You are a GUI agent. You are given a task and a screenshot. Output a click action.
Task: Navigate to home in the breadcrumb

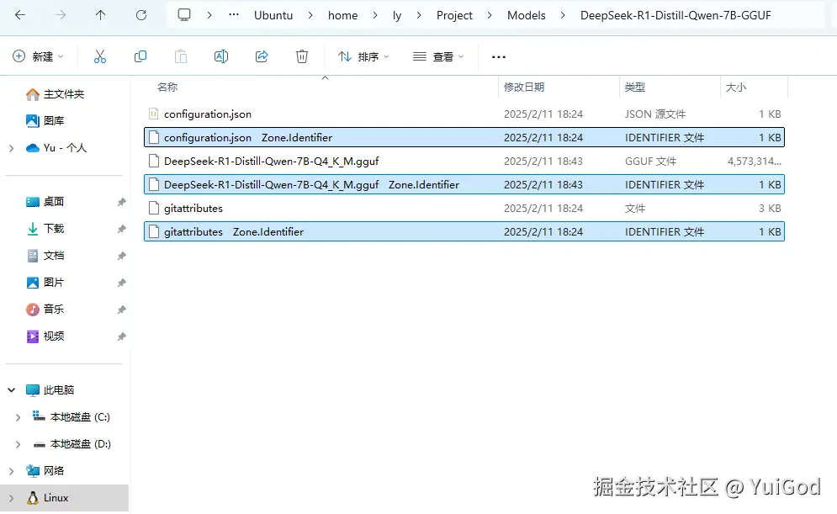(342, 15)
